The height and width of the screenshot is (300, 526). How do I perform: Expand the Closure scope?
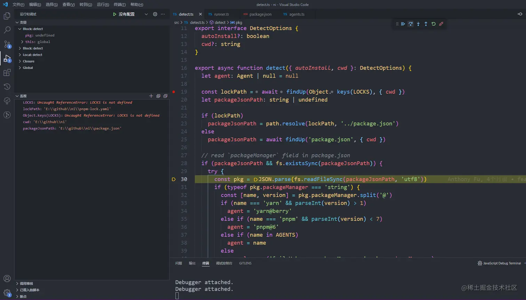pyautogui.click(x=20, y=61)
